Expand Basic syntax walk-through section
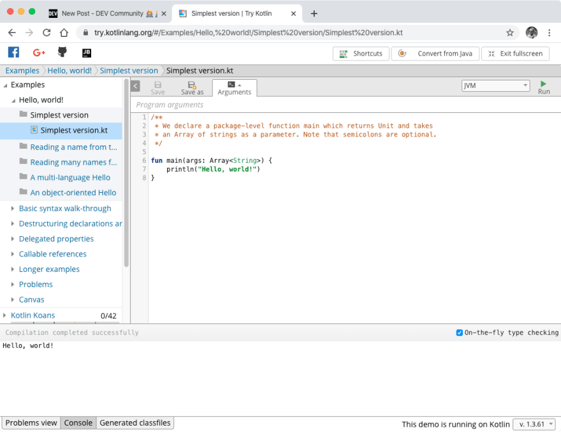The height and width of the screenshot is (432, 561). [13, 208]
